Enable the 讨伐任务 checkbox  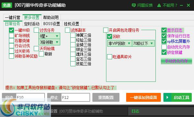36,30
